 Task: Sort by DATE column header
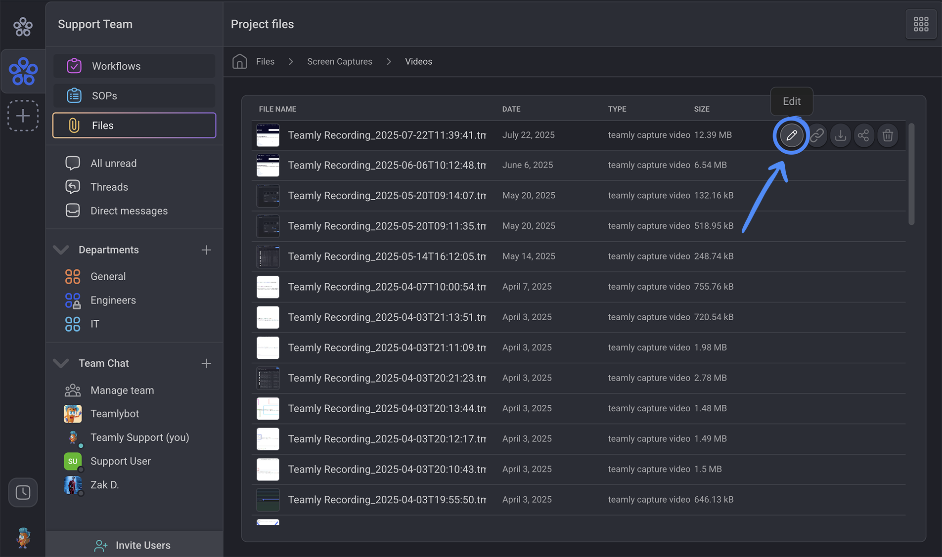pyautogui.click(x=511, y=109)
